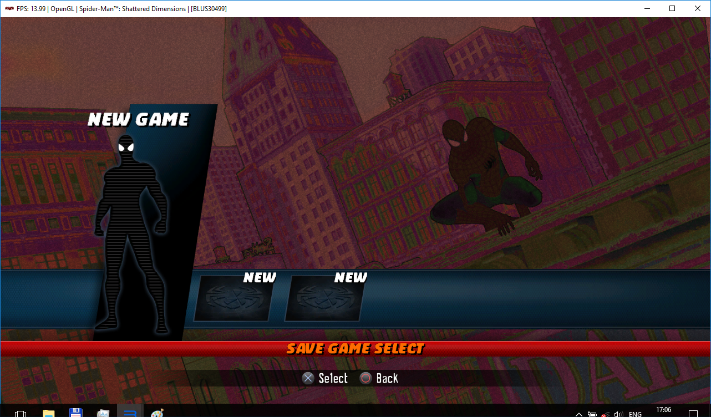
Task: Open network status in system tray
Action: pos(606,414)
